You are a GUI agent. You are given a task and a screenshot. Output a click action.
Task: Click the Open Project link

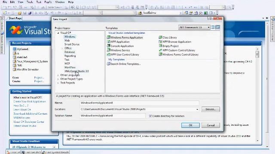pyautogui.click(x=39, y=77)
